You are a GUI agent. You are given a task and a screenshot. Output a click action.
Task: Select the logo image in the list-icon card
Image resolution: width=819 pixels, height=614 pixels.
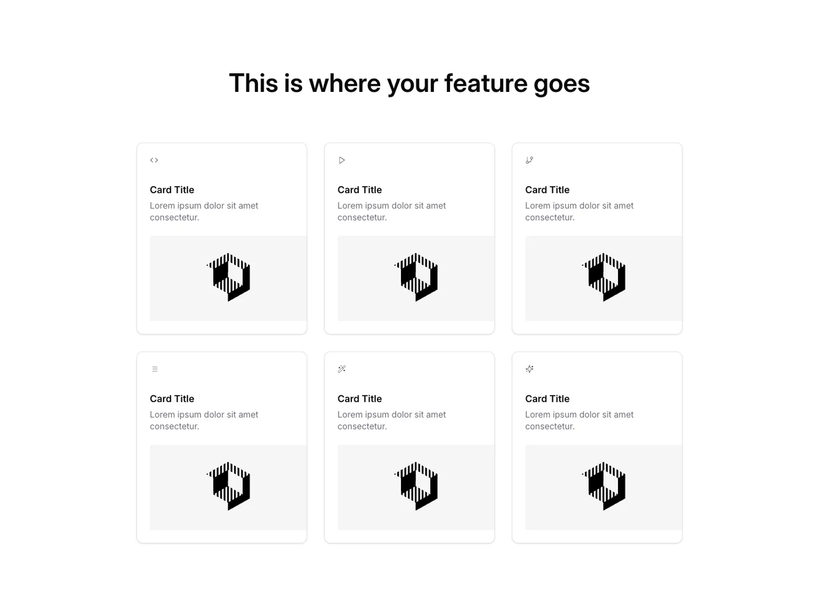(229, 487)
